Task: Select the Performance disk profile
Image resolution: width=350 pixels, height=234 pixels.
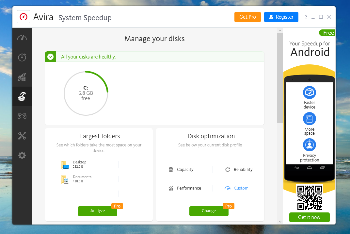Action: tap(185, 188)
